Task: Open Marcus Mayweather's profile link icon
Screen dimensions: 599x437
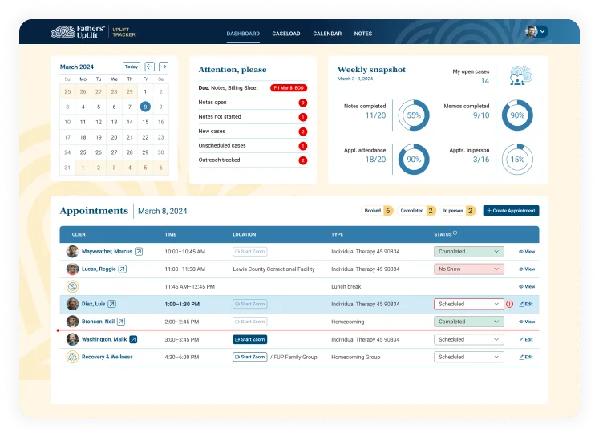Action: pos(139,251)
